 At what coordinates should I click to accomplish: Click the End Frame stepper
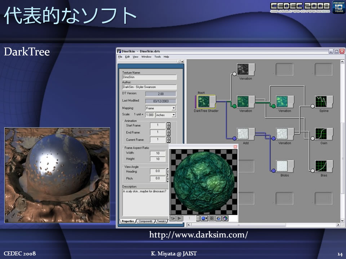[x=169, y=133]
